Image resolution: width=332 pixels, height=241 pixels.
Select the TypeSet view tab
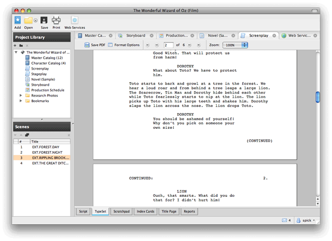click(x=100, y=211)
